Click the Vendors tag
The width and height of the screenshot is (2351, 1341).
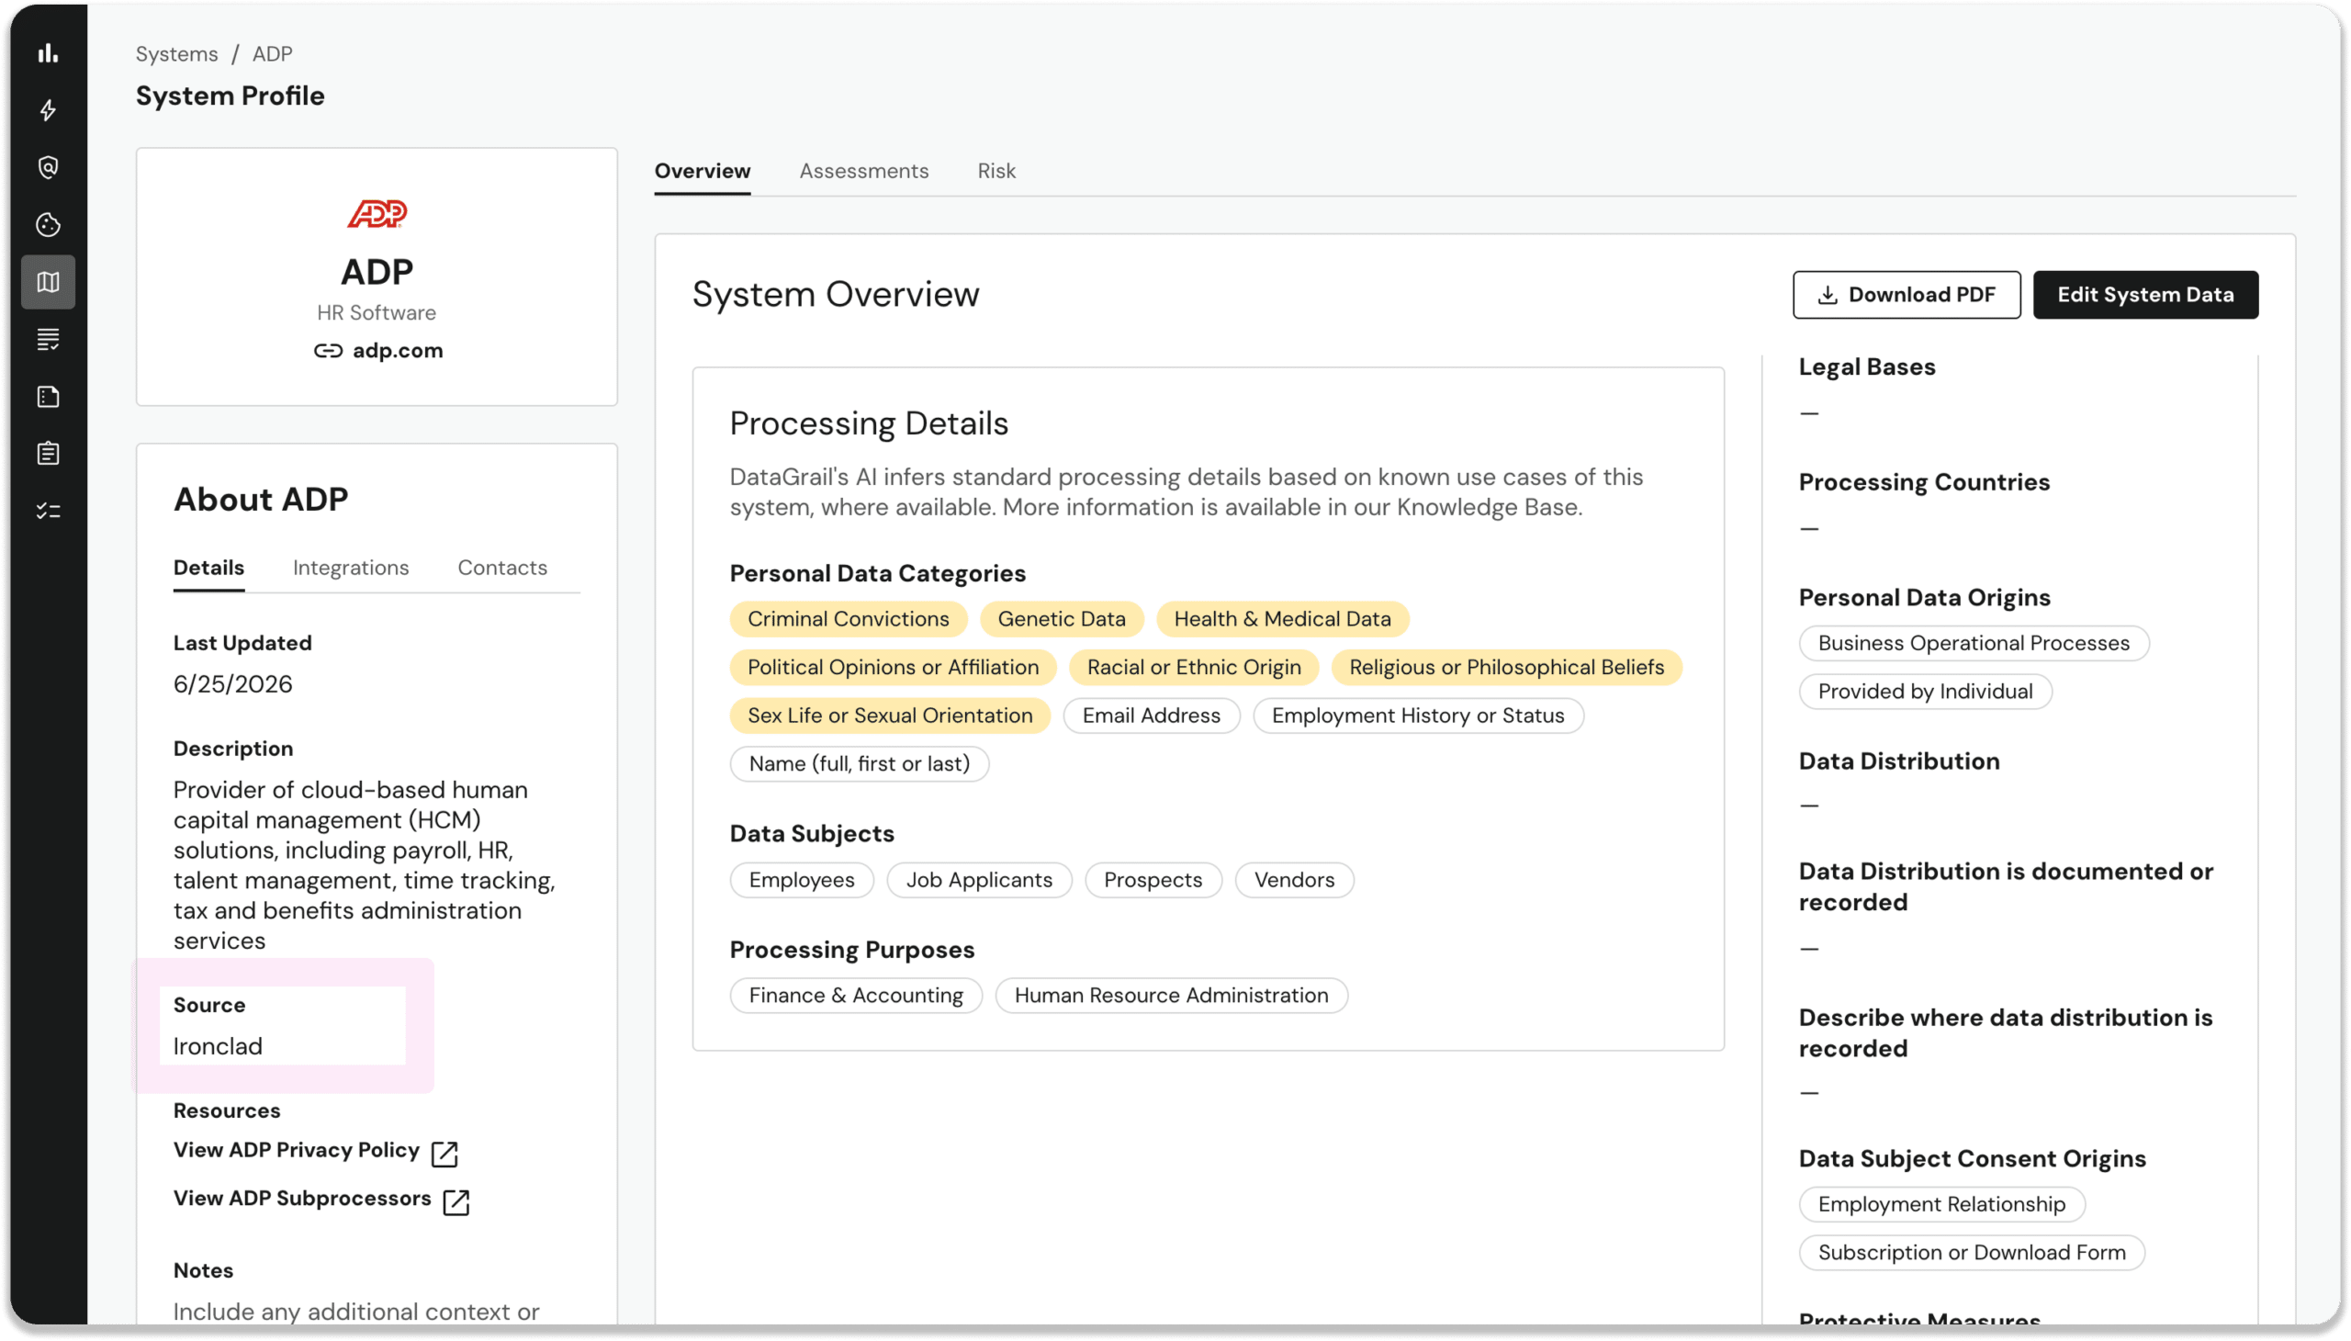[x=1293, y=880]
